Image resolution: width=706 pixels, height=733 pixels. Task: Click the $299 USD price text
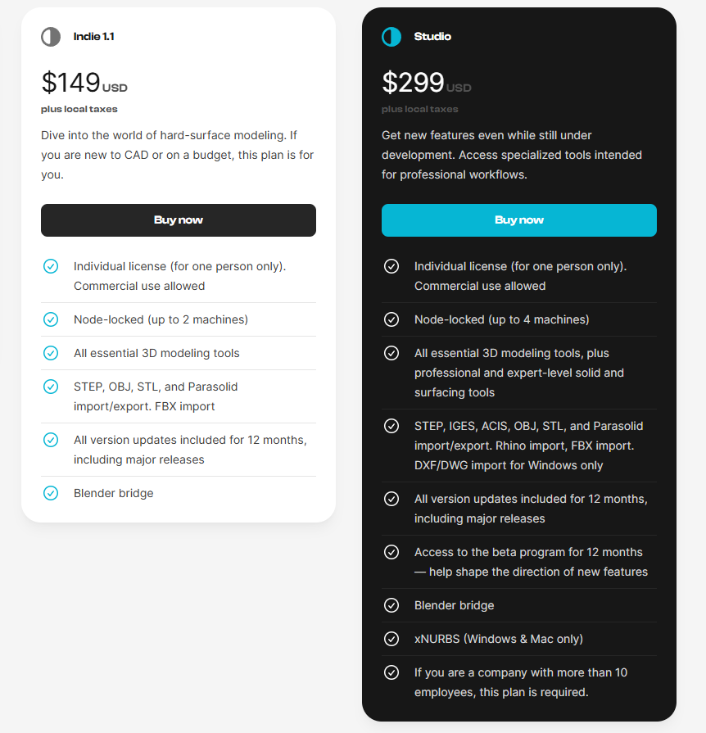426,83
